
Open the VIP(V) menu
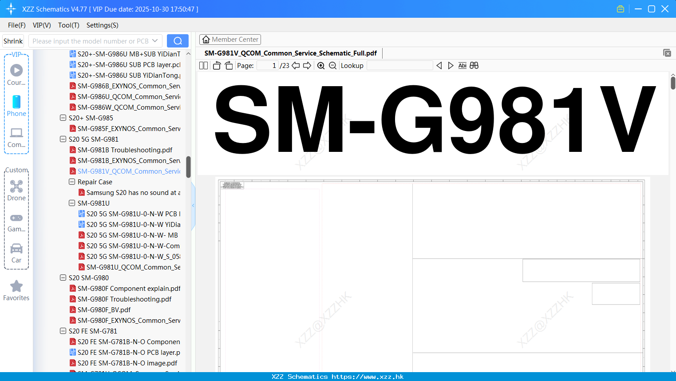coord(42,25)
